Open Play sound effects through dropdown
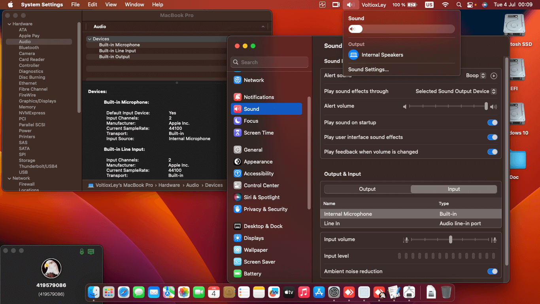Viewport: 540px width, 304px height. 456,91
